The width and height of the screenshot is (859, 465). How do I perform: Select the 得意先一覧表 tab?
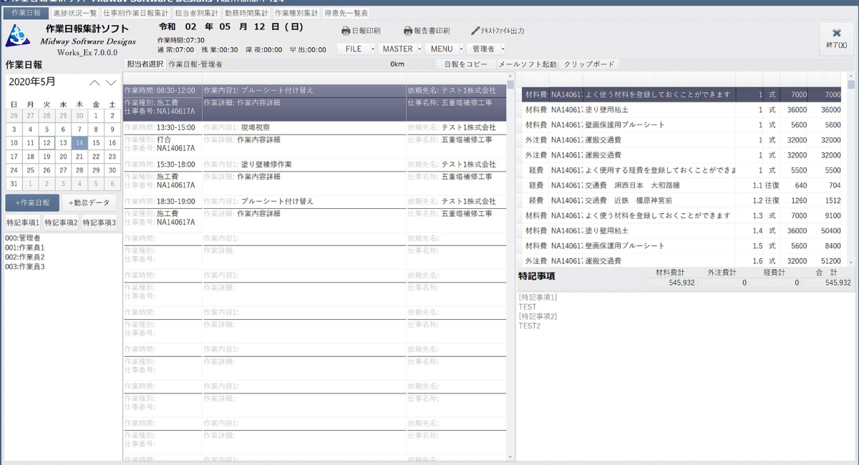click(346, 13)
